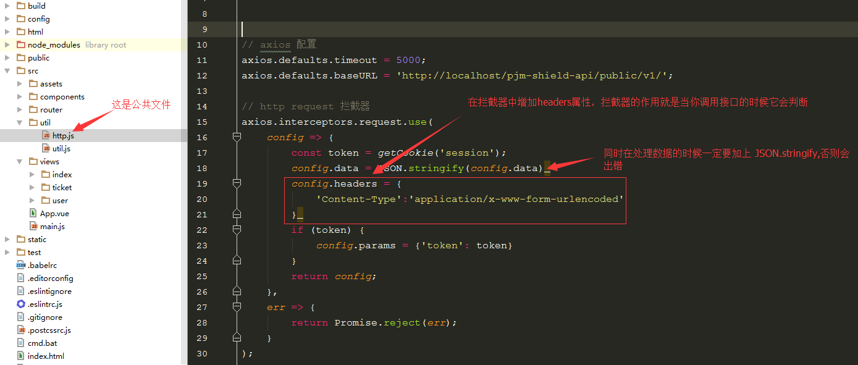Select util.js in the project tree
858x365 pixels.
click(61, 148)
